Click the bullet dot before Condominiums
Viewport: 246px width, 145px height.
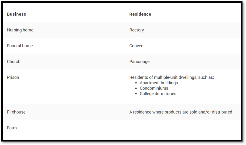point(136,88)
